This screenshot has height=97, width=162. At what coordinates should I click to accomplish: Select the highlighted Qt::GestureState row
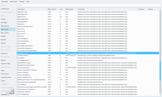[x=88, y=53]
